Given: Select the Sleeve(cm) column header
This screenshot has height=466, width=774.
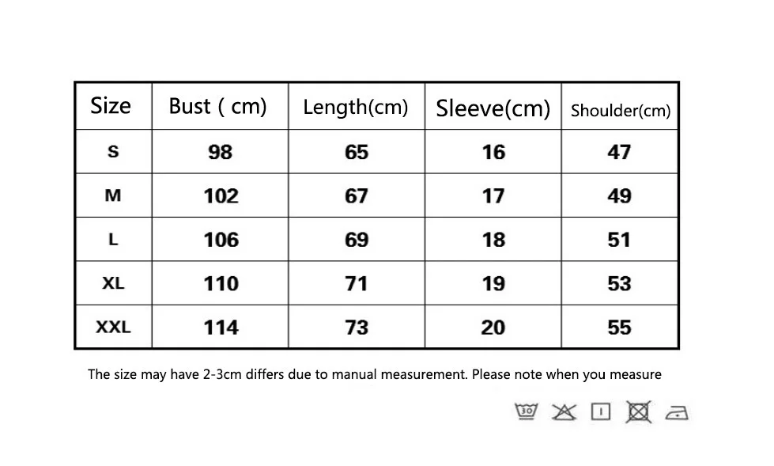Looking at the screenshot, I should [x=493, y=108].
